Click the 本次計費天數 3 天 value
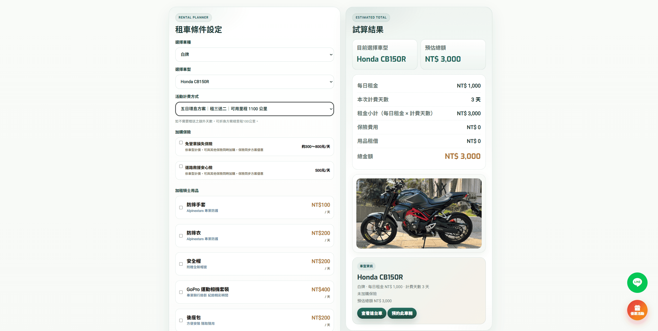This screenshot has width=658, height=331. pos(476,100)
